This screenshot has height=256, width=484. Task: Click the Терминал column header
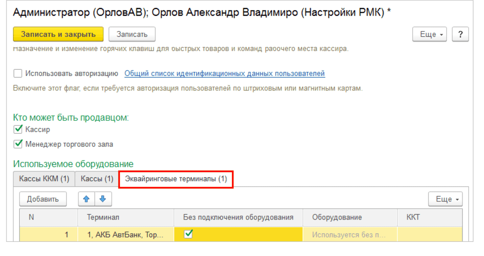click(125, 217)
